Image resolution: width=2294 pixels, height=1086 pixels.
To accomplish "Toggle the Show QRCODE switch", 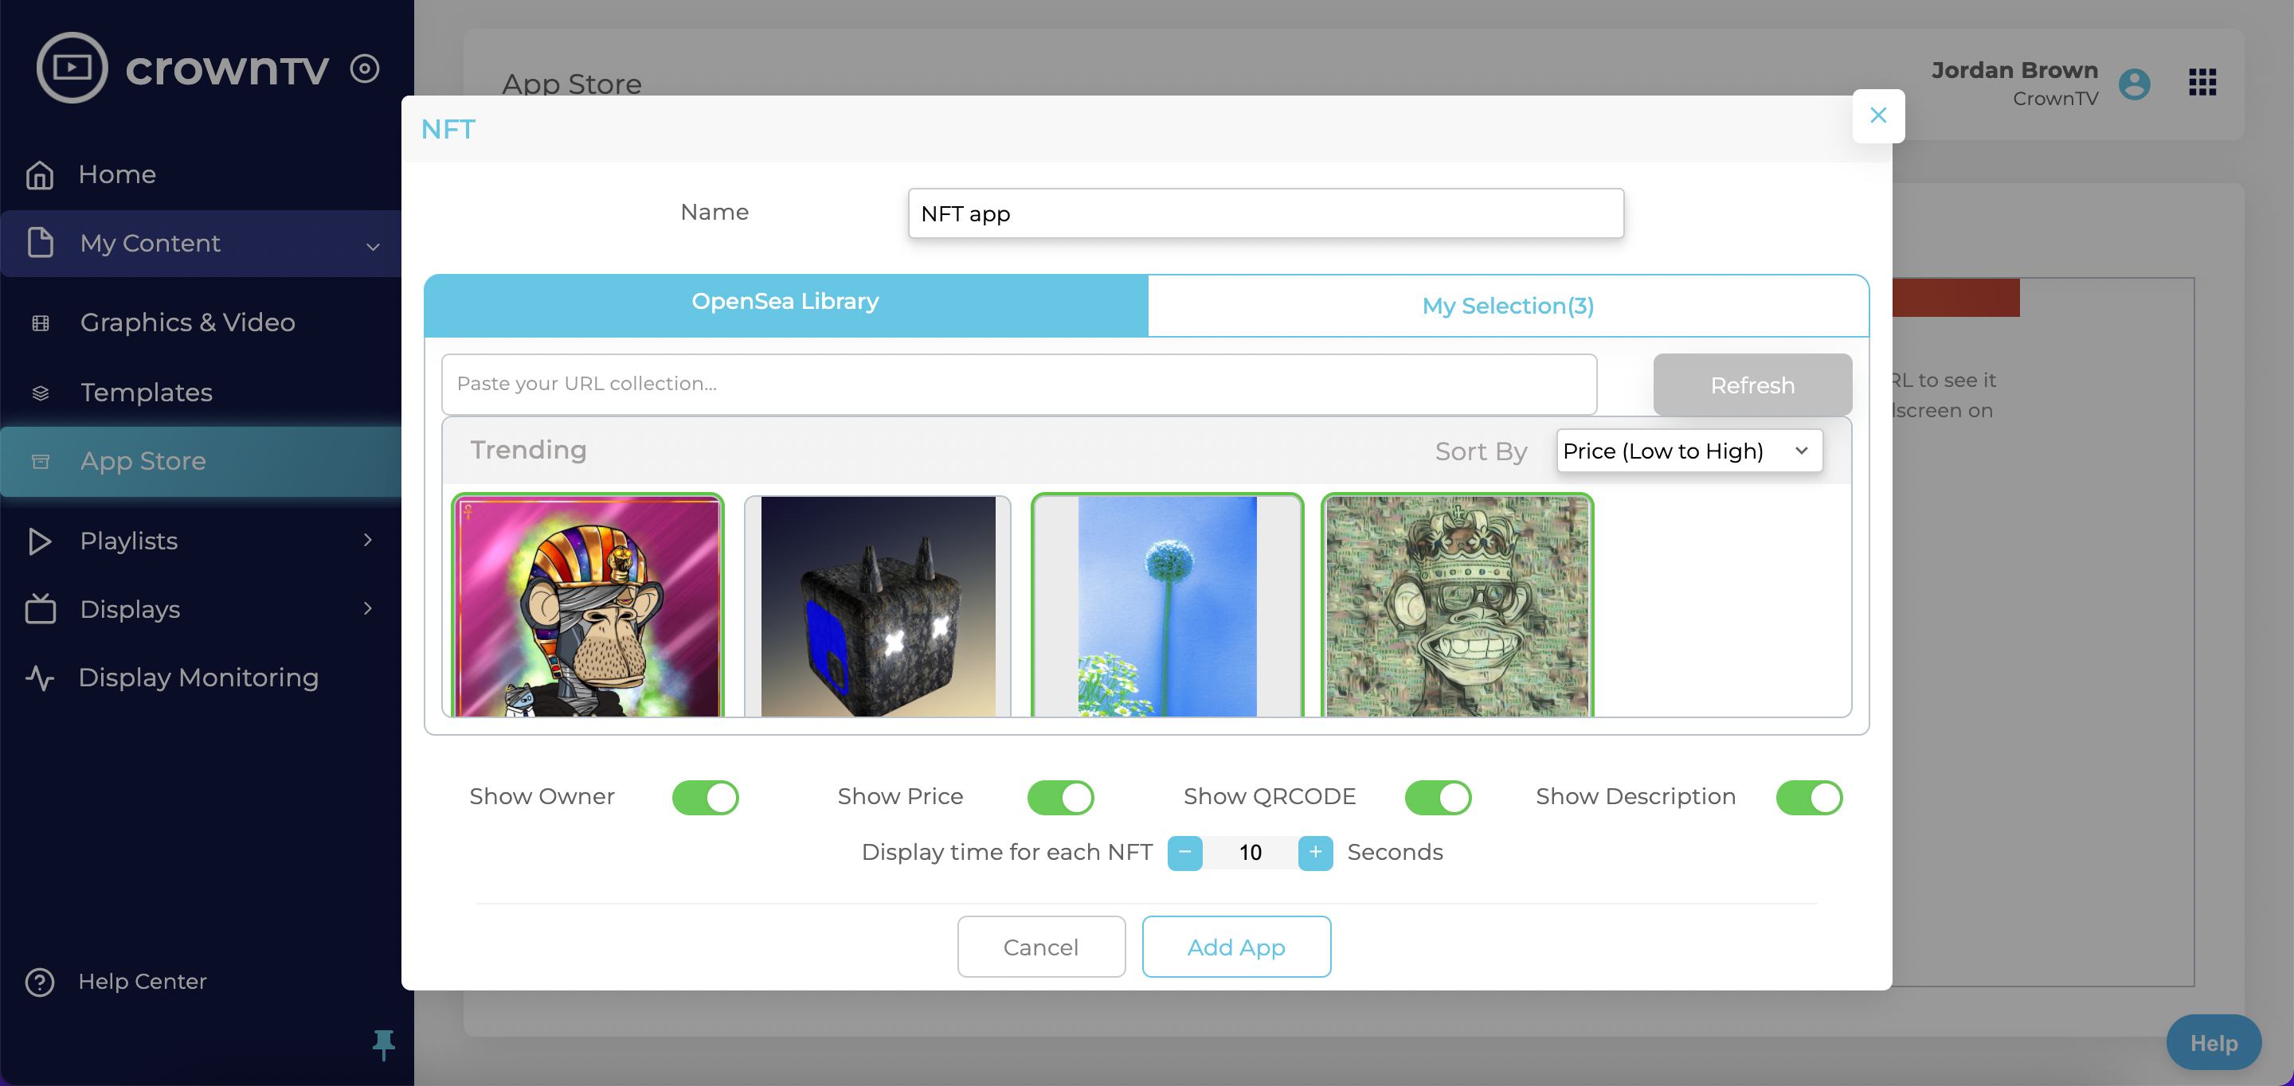I will (1439, 798).
